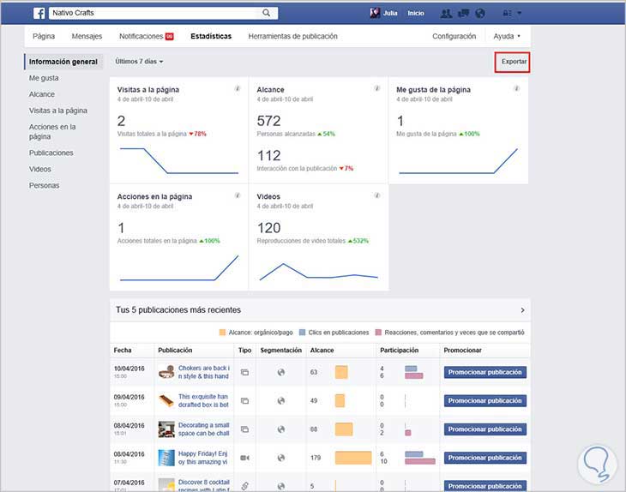Image resolution: width=626 pixels, height=492 pixels.
Task: Promote the 10/04/2016 Chokers publication
Action: [x=485, y=372]
